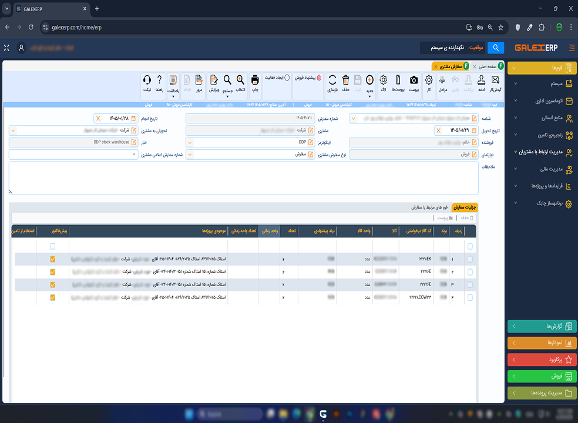Check the empty row's پیش‌فاکتور checkbox

(x=53, y=246)
